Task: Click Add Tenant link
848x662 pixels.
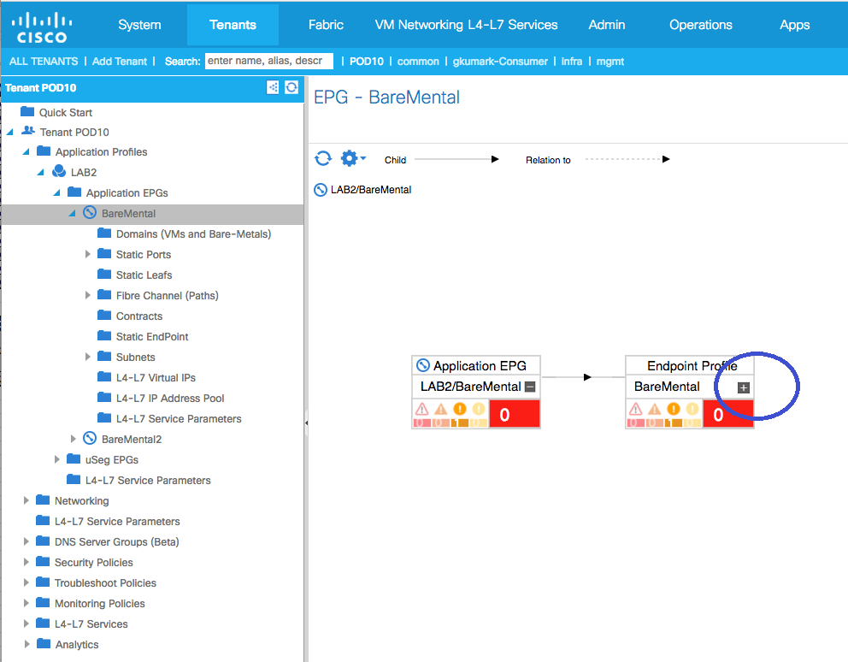Action: pyautogui.click(x=120, y=62)
